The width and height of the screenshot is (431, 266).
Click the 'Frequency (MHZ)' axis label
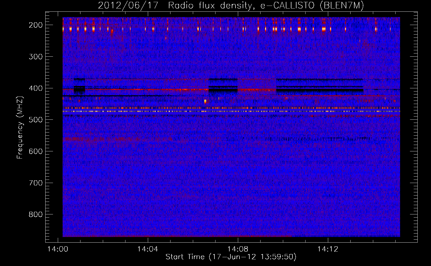(x=20, y=127)
